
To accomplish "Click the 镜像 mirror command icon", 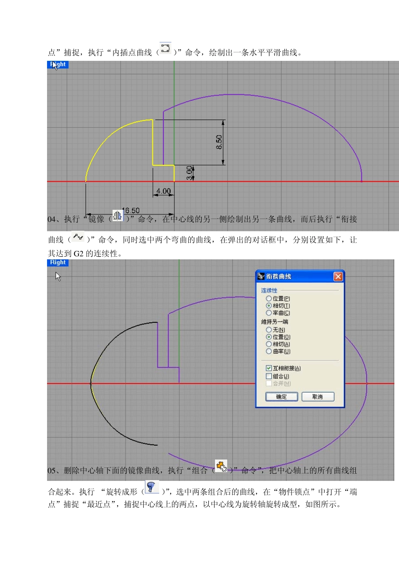I will click(118, 216).
